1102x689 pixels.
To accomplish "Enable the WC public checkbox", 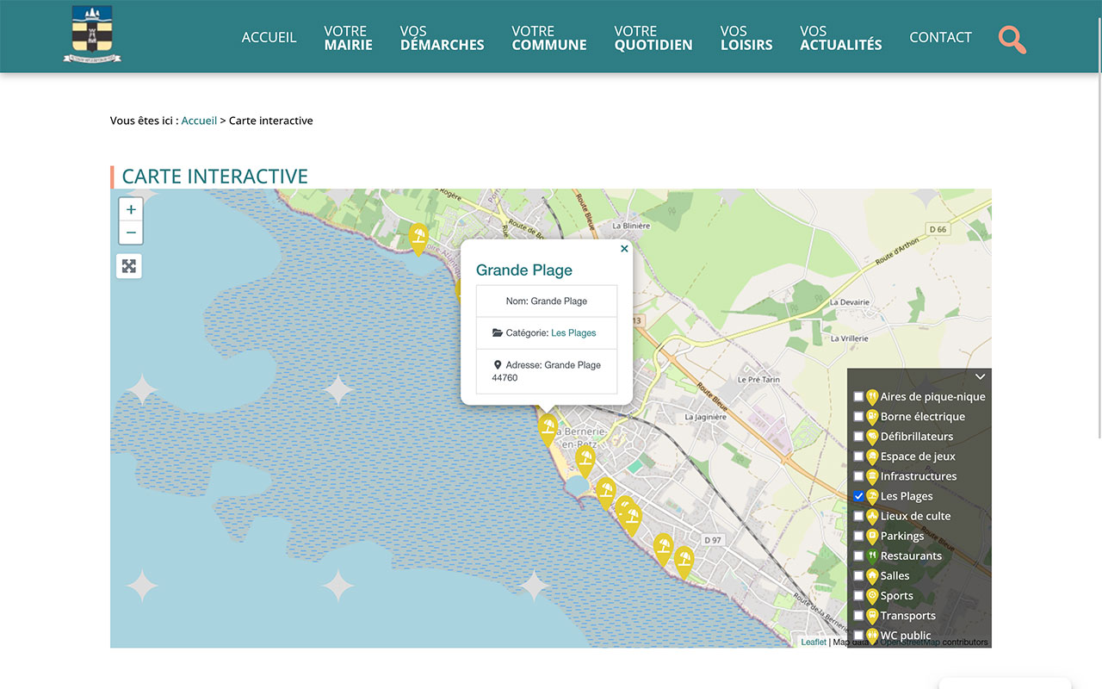I will coord(858,636).
